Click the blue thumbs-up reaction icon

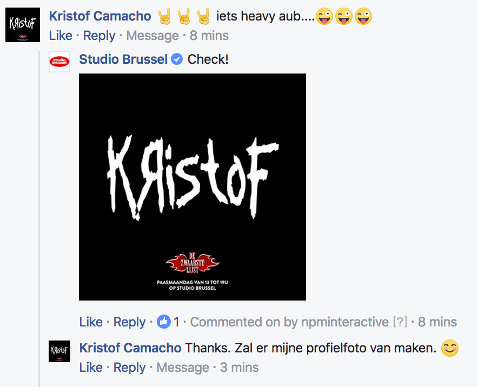(164, 322)
